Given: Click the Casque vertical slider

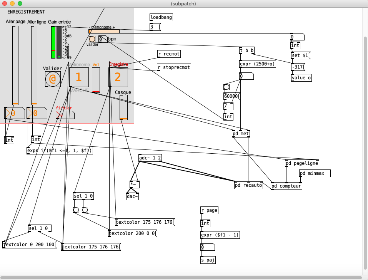Looking at the screenshot, I should 123,107.
